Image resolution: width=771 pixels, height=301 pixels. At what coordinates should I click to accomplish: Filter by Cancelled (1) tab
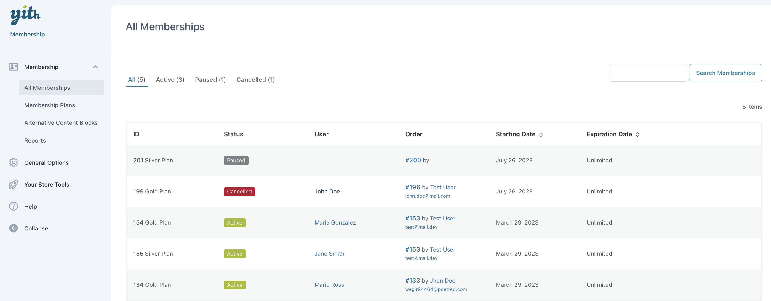255,80
